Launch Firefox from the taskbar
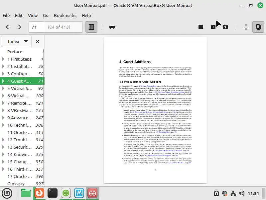 pos(39,193)
